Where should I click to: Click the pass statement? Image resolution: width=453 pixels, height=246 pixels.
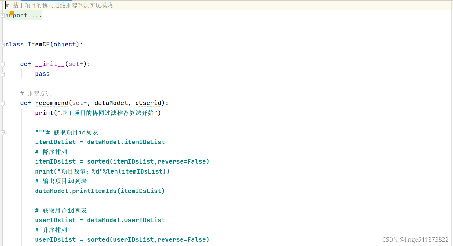(42, 74)
